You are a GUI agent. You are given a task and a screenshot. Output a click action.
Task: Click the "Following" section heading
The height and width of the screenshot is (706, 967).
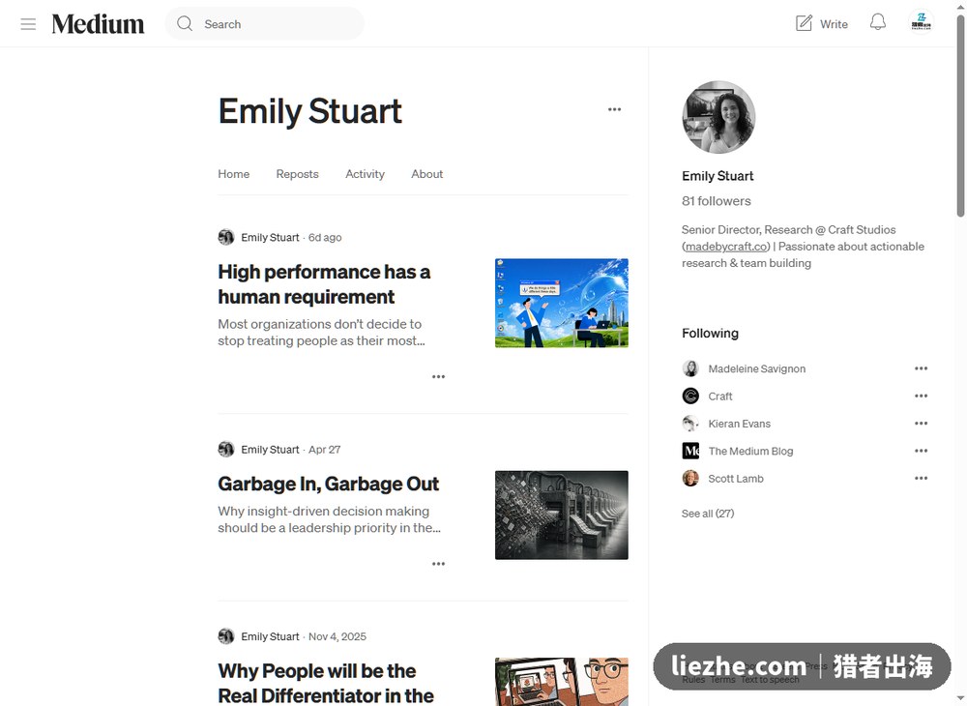point(710,333)
